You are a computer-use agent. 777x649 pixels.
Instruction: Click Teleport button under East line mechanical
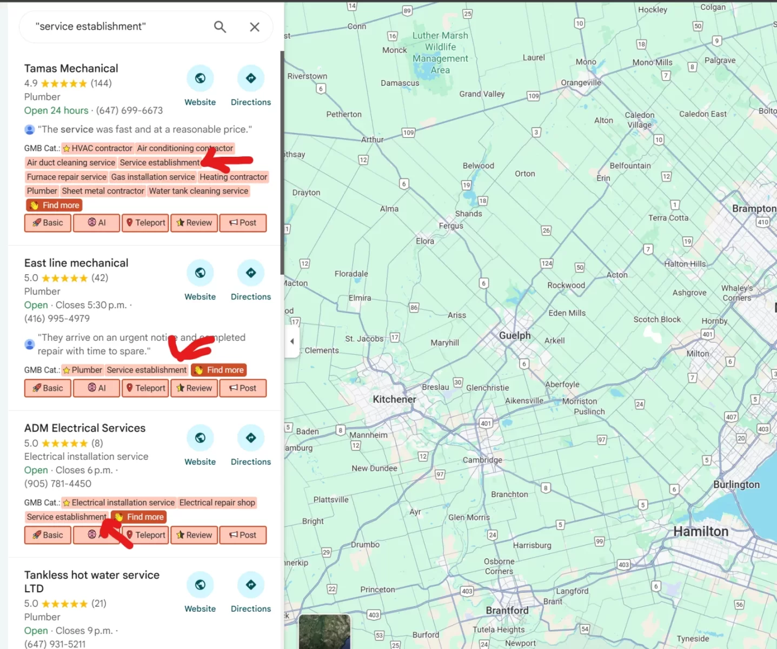145,388
